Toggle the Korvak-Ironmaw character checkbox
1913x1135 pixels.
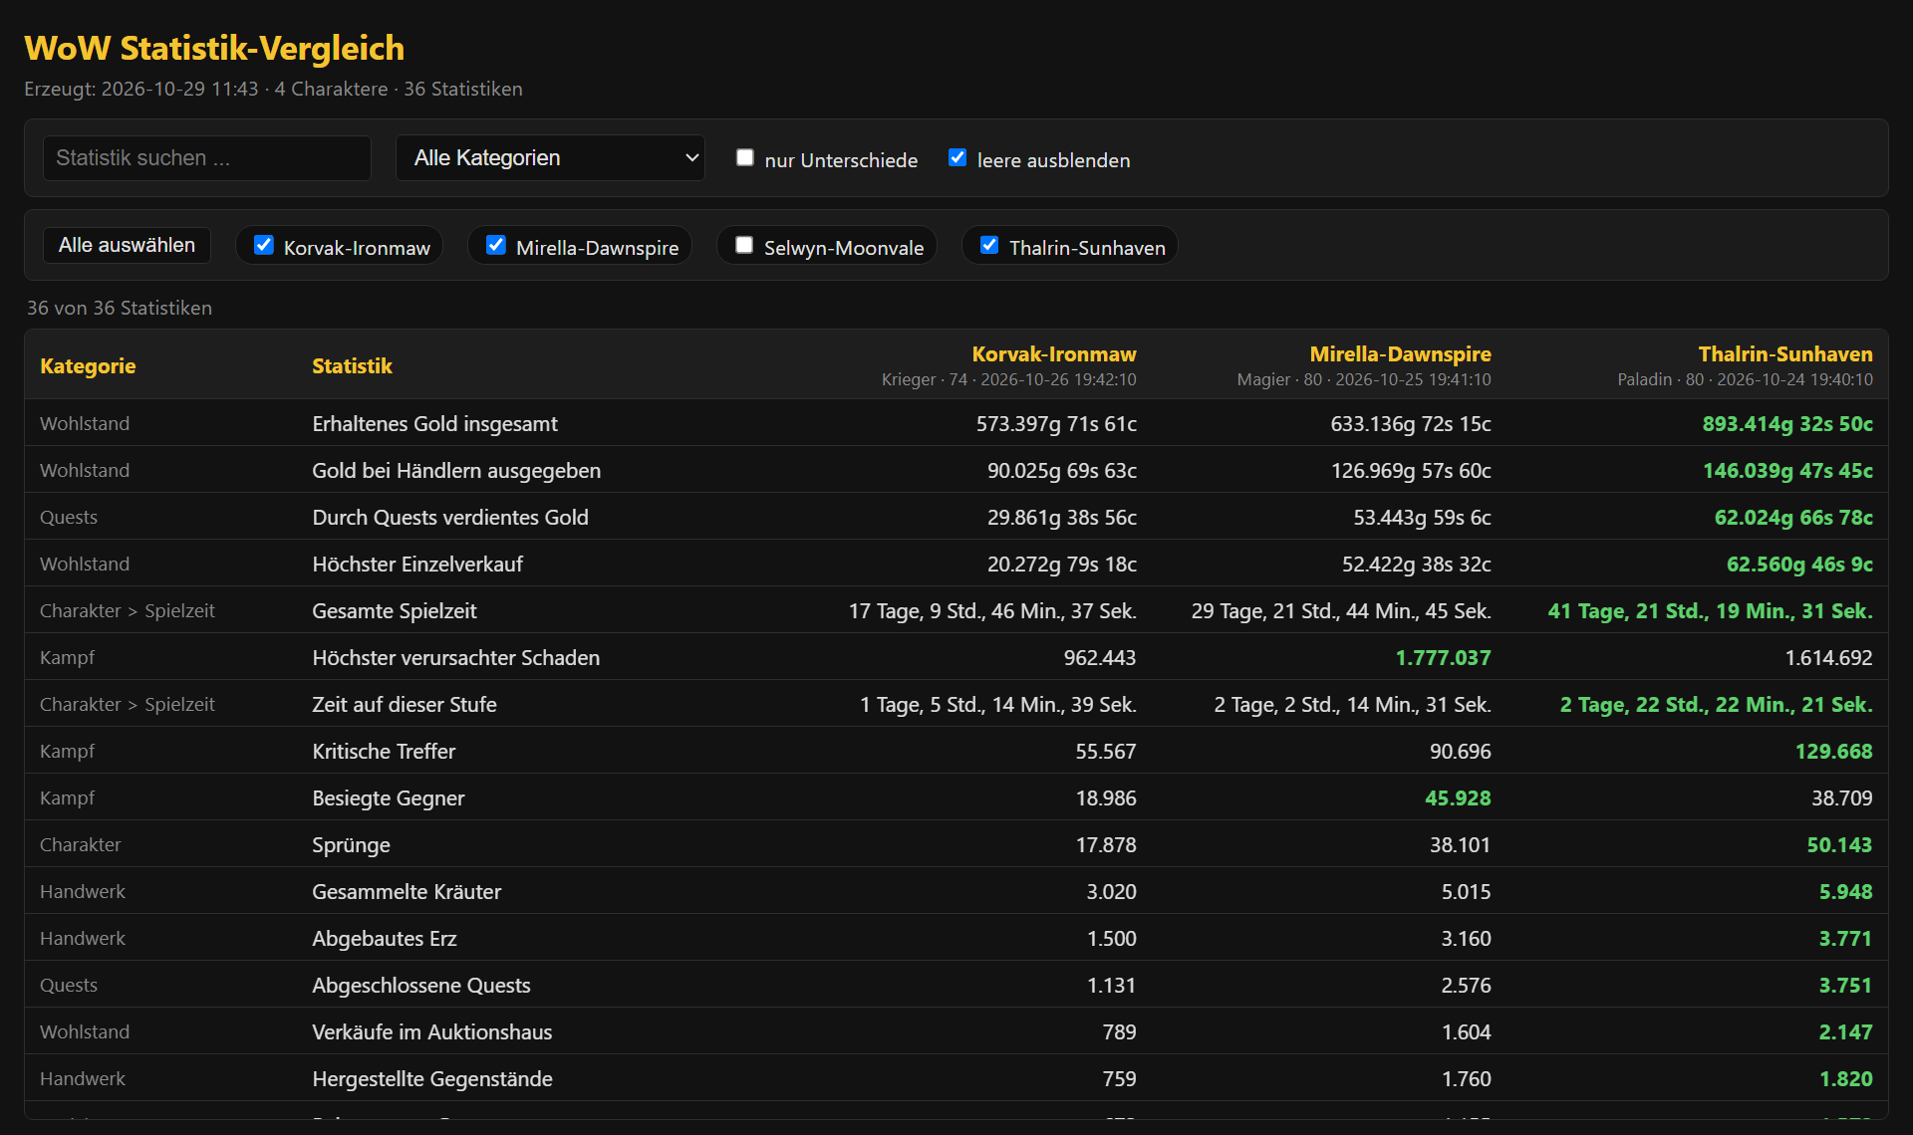pyautogui.click(x=264, y=246)
